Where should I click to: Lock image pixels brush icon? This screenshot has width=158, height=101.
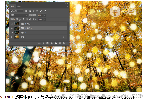[x=20, y=19]
